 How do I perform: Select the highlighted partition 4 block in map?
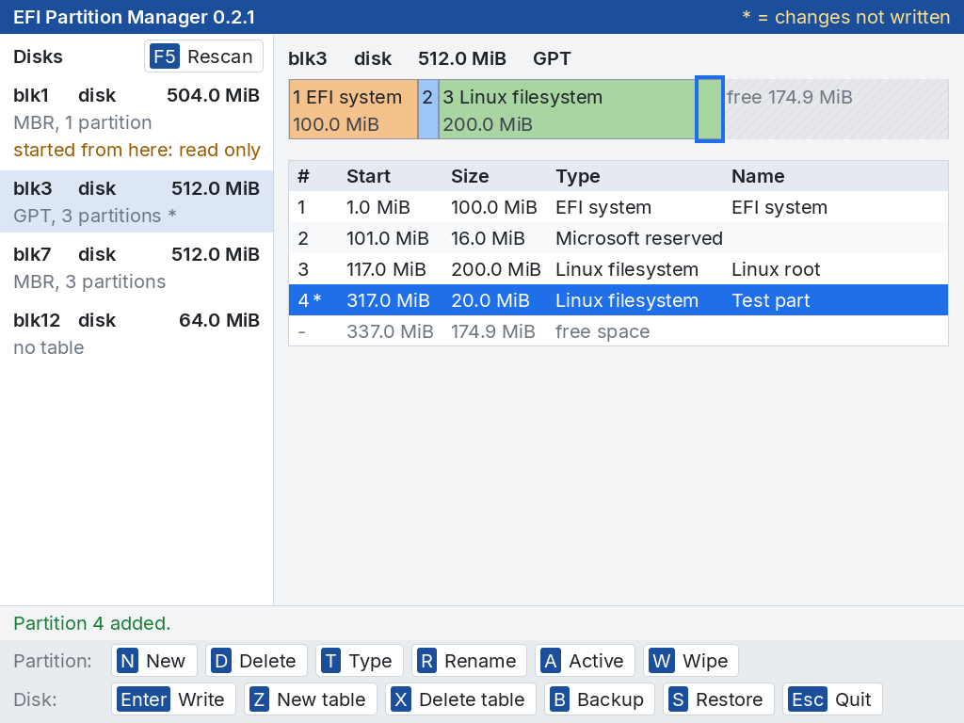710,109
